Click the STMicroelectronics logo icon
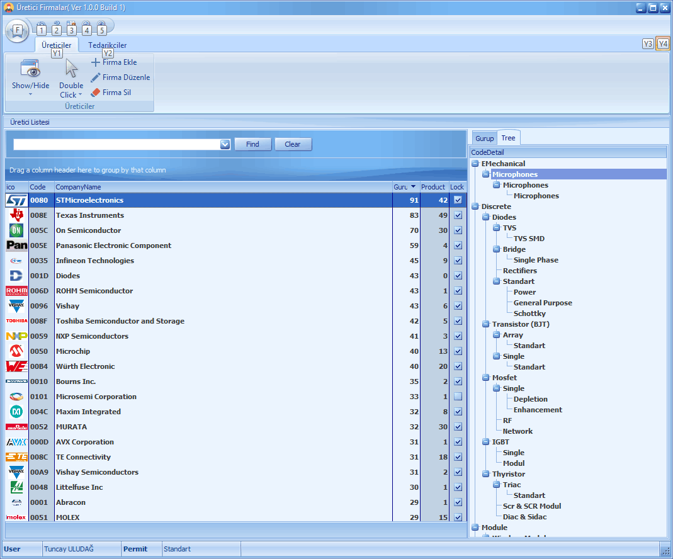The width and height of the screenshot is (673, 559). [x=17, y=200]
